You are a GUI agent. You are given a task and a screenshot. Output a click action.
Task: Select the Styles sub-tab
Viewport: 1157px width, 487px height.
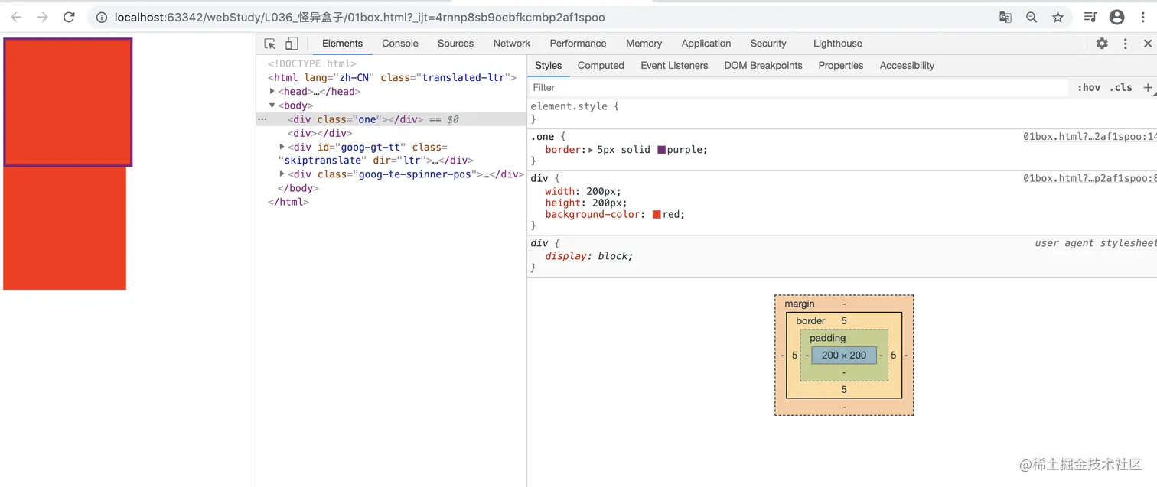tap(548, 66)
